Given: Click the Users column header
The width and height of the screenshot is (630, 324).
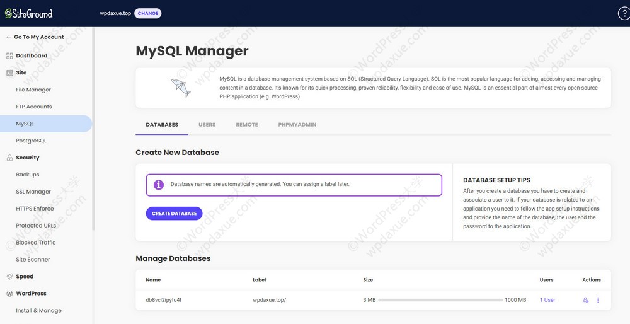Looking at the screenshot, I should [546, 280].
